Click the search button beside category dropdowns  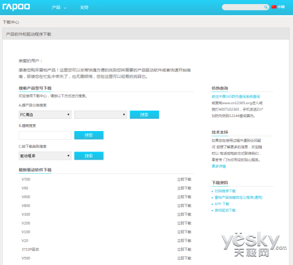tap(144, 115)
